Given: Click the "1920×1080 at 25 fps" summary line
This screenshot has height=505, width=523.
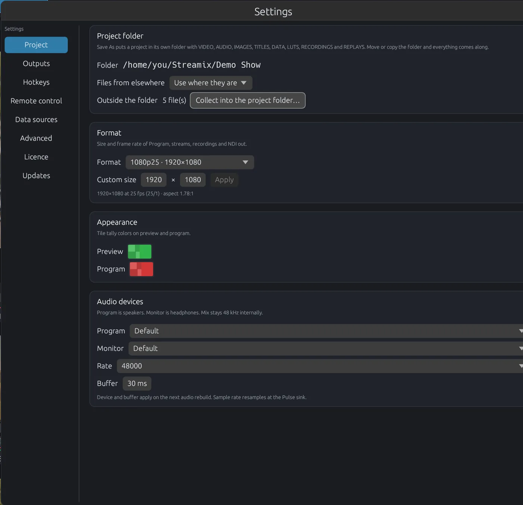Looking at the screenshot, I should [145, 194].
